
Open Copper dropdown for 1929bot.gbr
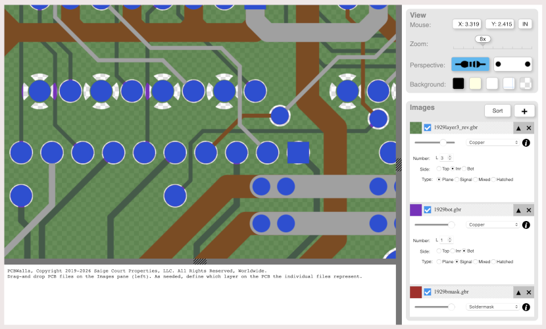tap(493, 224)
